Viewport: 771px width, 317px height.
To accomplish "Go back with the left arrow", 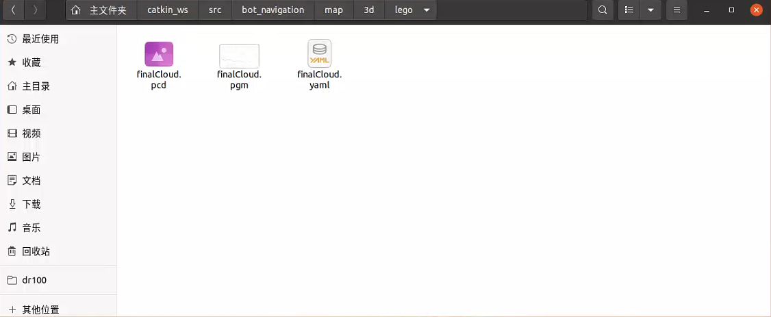I will 14,10.
